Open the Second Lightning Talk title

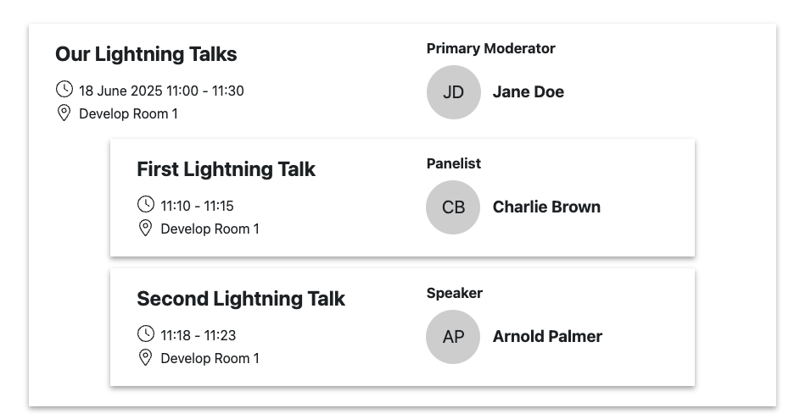click(x=241, y=299)
